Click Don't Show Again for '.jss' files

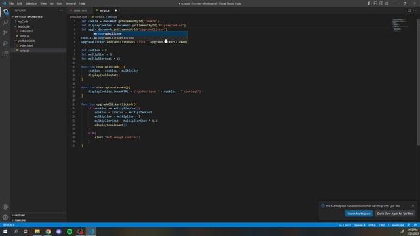click(395, 214)
